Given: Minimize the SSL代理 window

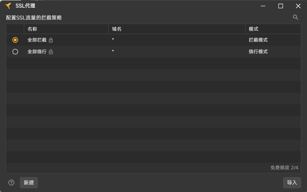Looking at the screenshot, I should click(263, 6).
